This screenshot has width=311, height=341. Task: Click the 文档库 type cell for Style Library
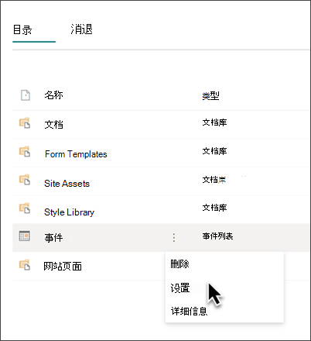214,208
